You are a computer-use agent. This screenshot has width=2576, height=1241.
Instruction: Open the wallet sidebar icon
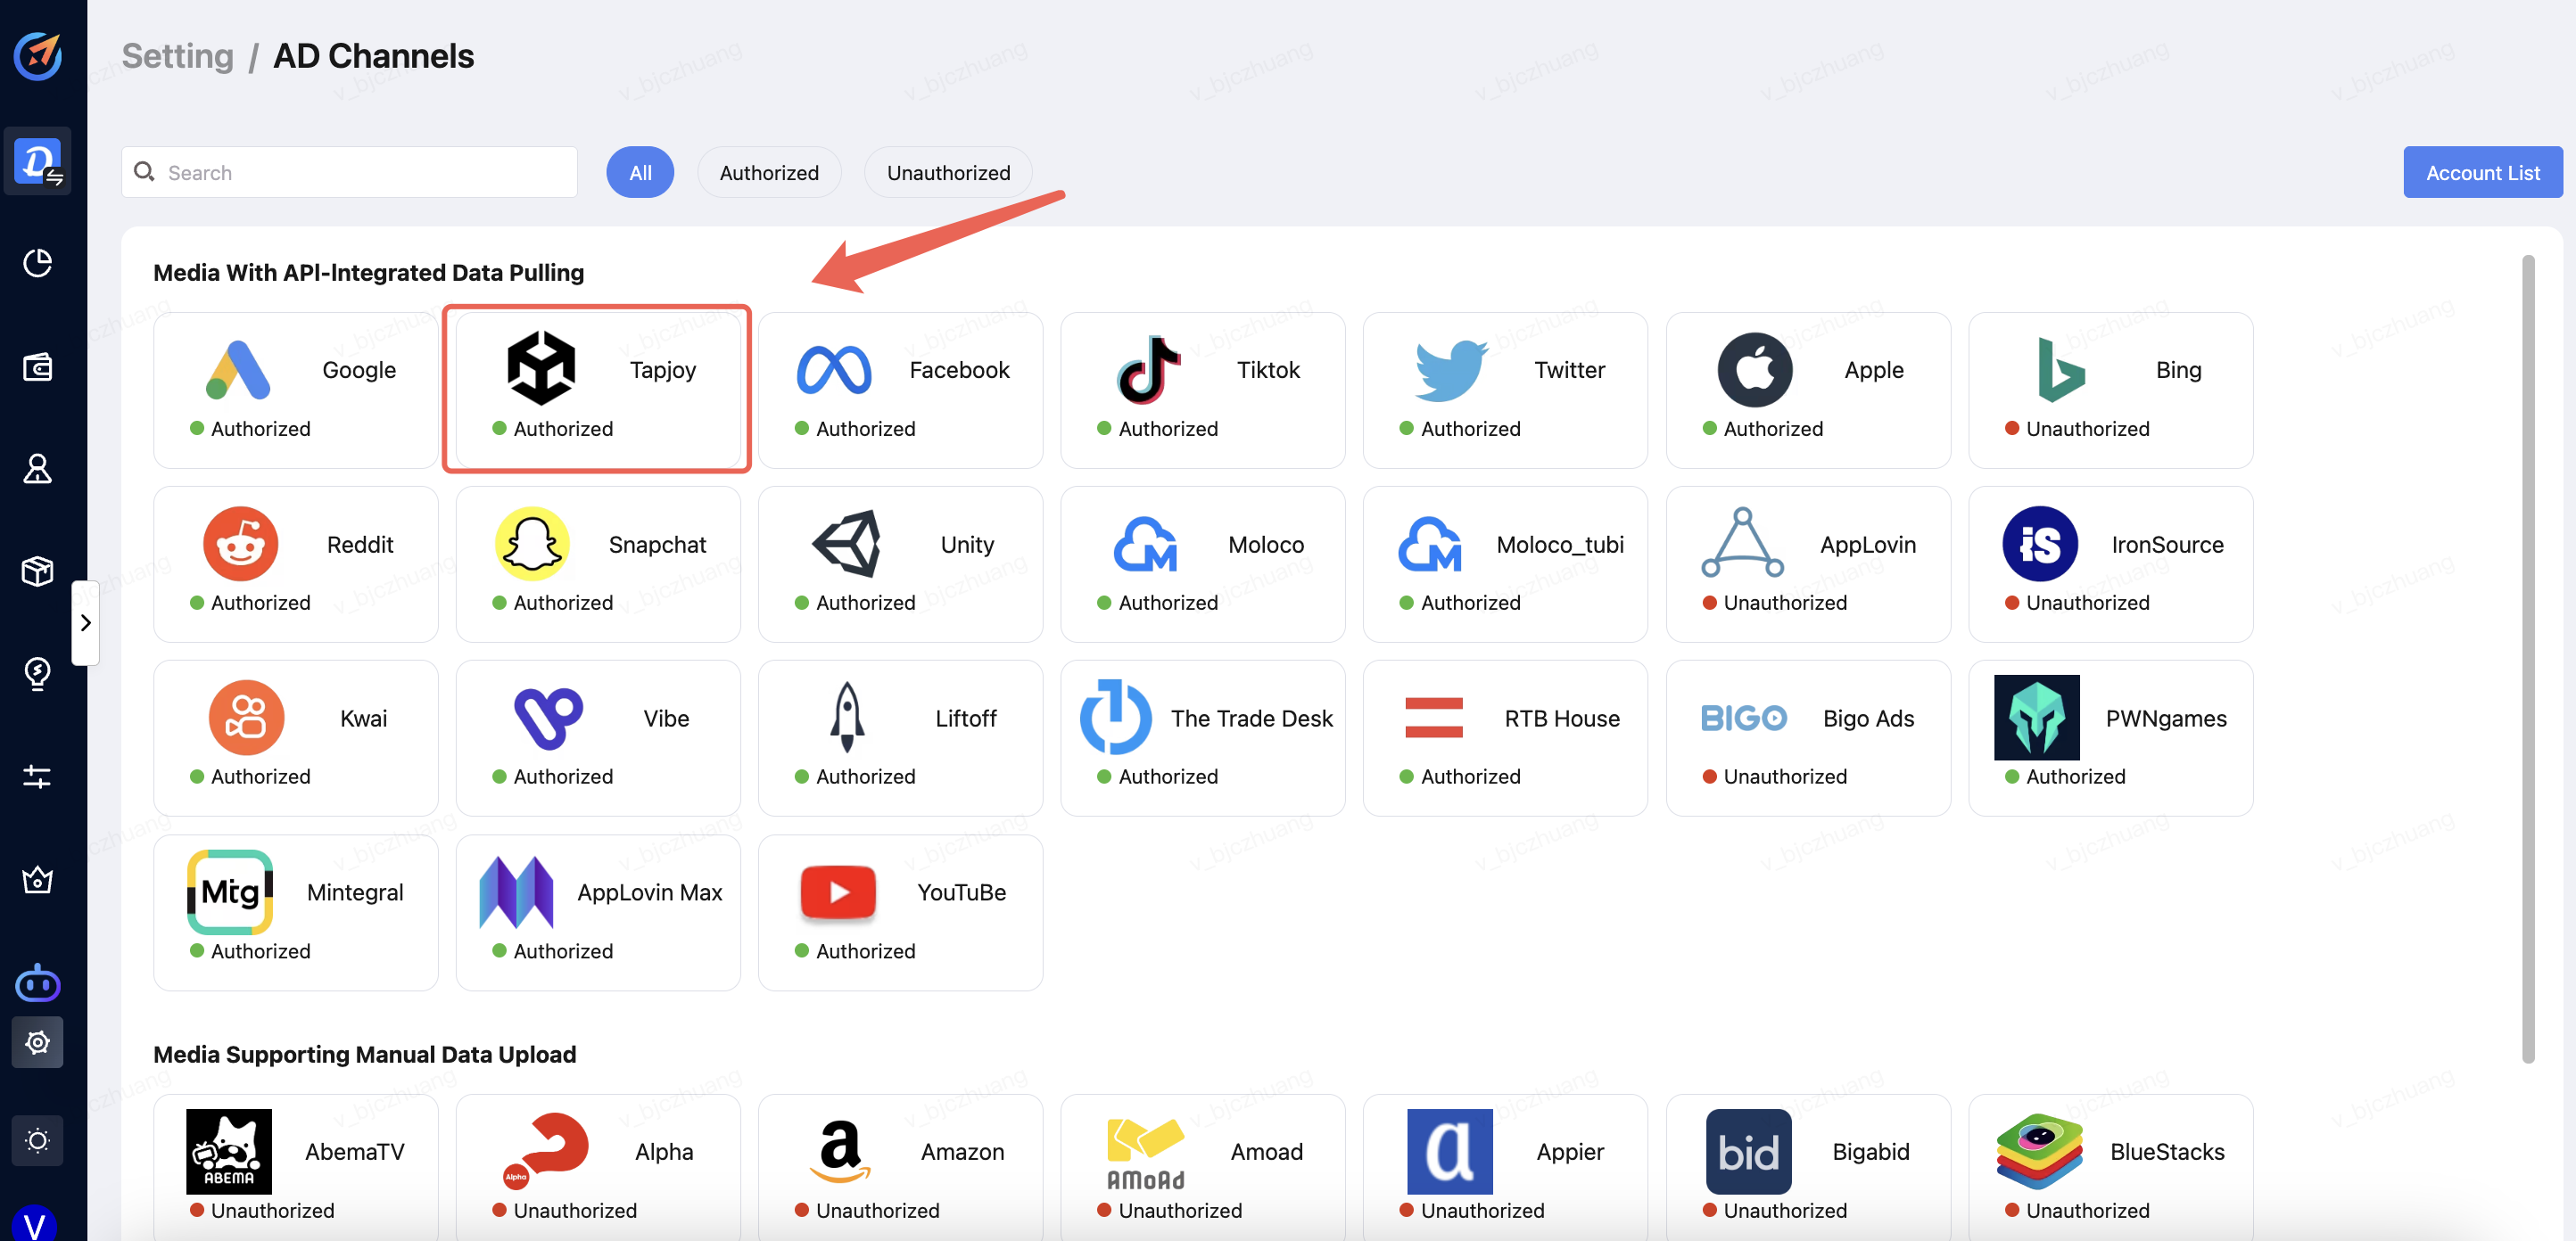(x=37, y=366)
